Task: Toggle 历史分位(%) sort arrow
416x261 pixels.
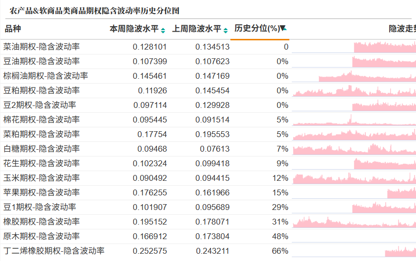Action: pyautogui.click(x=283, y=28)
